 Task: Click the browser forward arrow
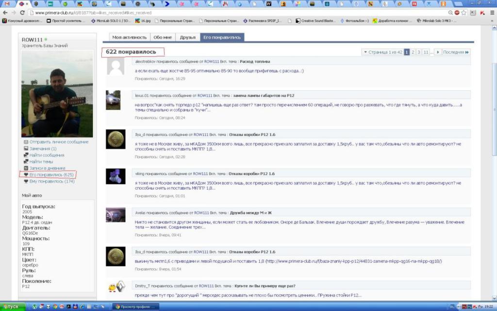14,13
